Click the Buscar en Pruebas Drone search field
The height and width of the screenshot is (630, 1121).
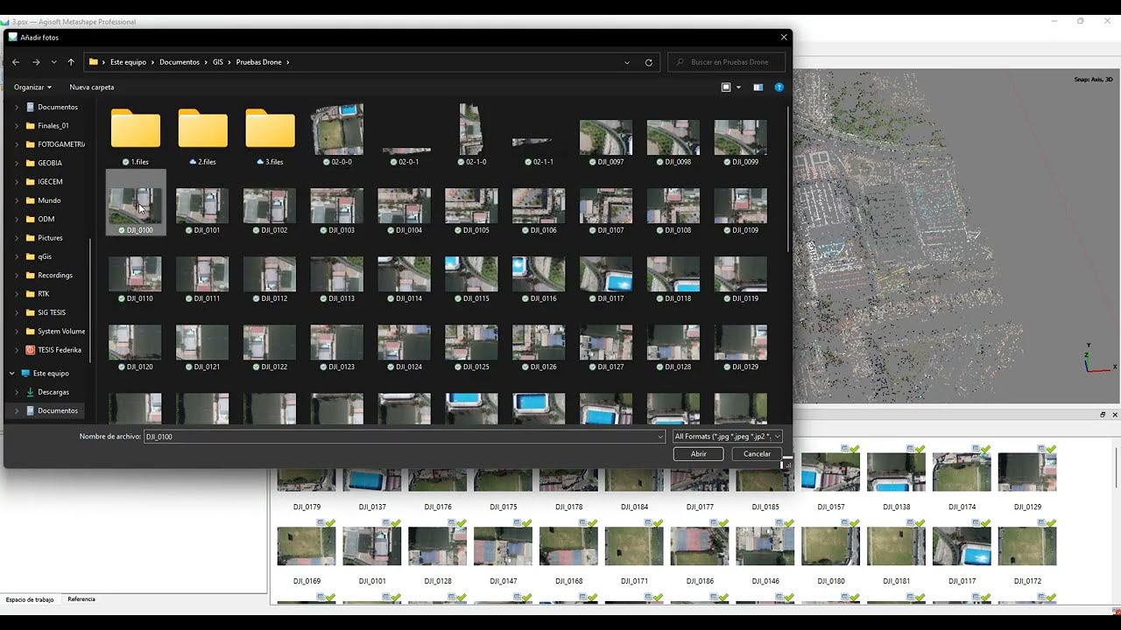click(x=727, y=62)
